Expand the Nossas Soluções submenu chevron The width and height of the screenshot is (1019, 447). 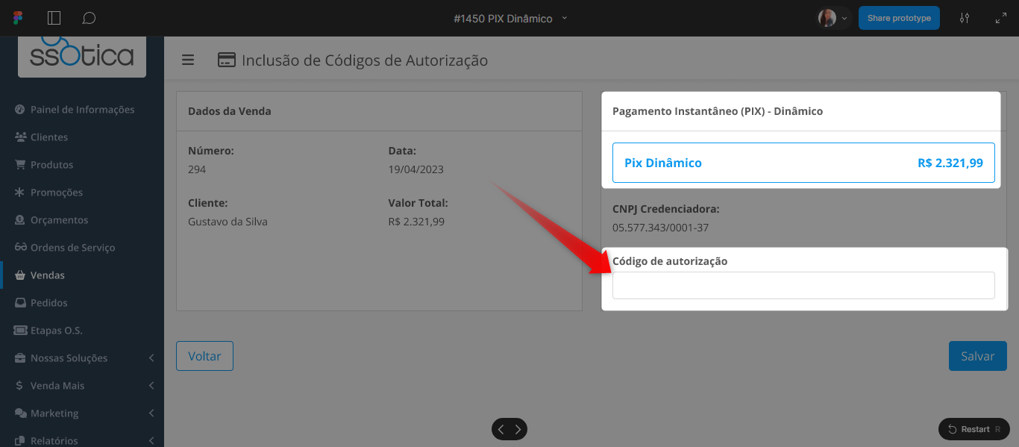click(151, 358)
